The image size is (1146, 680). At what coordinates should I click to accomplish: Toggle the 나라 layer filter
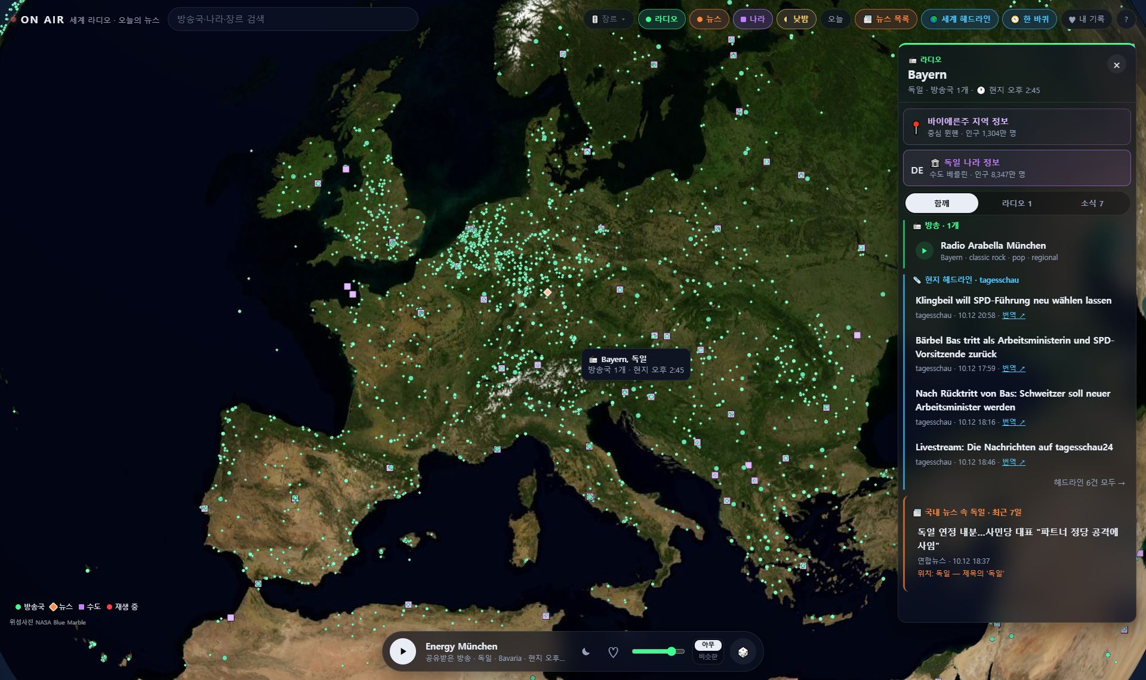tap(753, 19)
